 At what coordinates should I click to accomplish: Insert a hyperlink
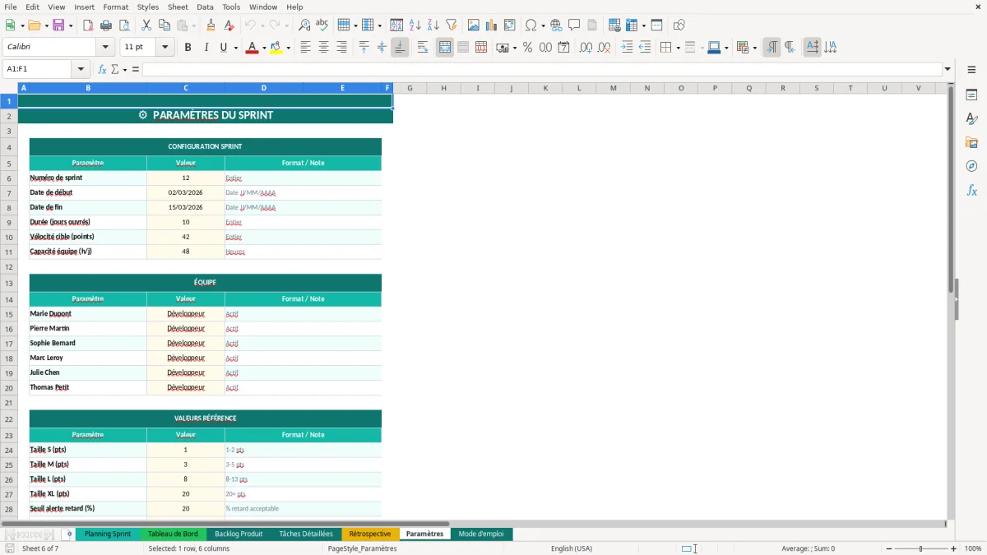(556, 25)
